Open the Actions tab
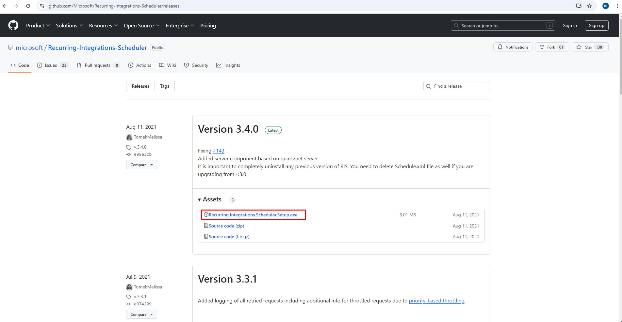Viewport: 622px width, 322px height. [x=139, y=65]
